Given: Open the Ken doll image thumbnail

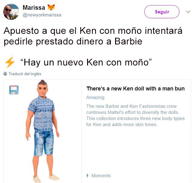Looking at the screenshot, I should [x=42, y=131].
